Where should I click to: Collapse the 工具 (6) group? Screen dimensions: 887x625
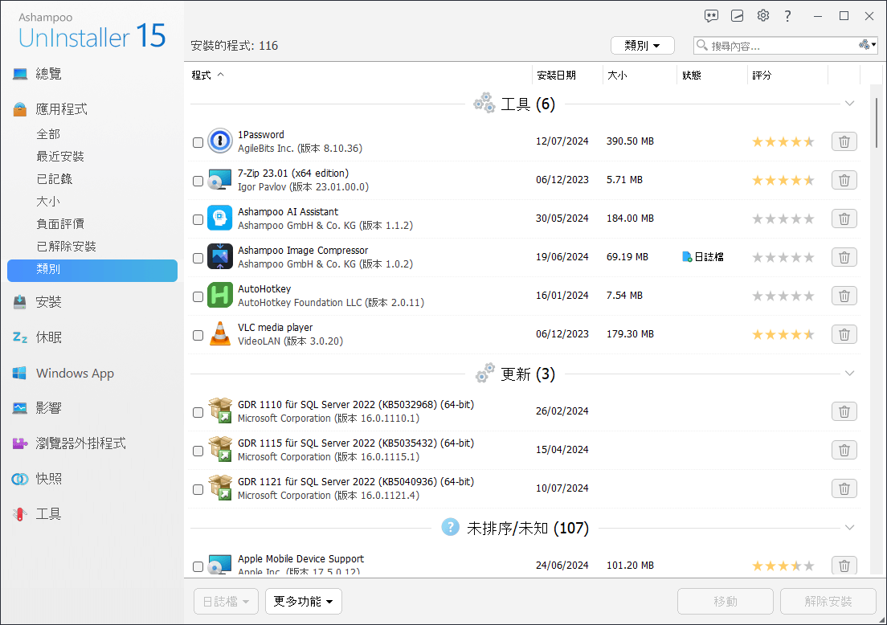(849, 104)
